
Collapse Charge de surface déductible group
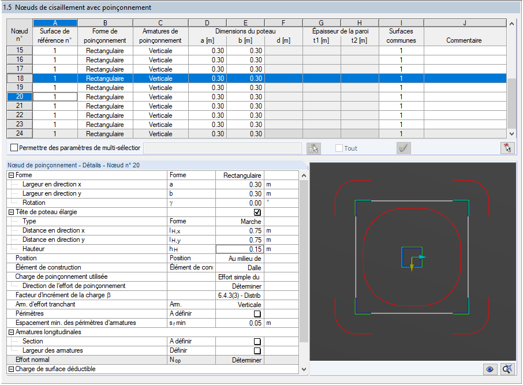click(x=12, y=369)
